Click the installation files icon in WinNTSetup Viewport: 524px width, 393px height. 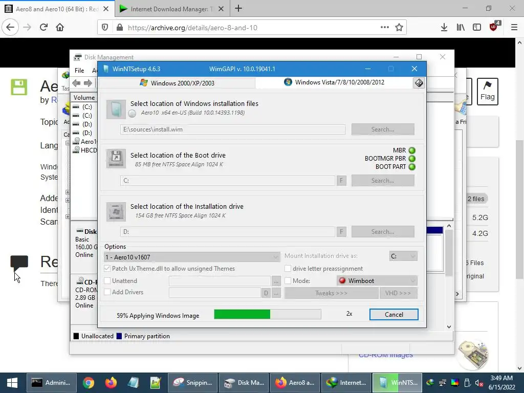(116, 110)
